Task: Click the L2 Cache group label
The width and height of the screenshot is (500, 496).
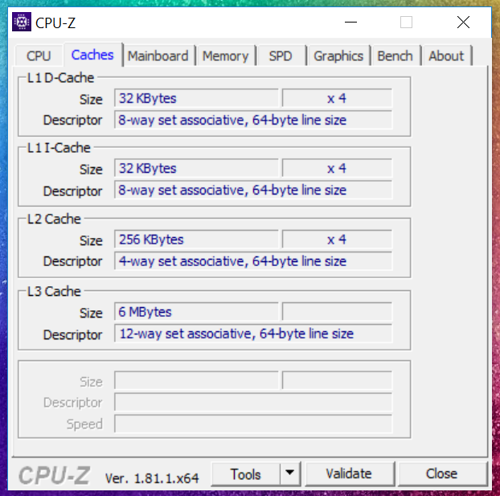Action: coord(54,219)
